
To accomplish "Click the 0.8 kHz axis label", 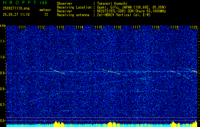I will 3,89.
